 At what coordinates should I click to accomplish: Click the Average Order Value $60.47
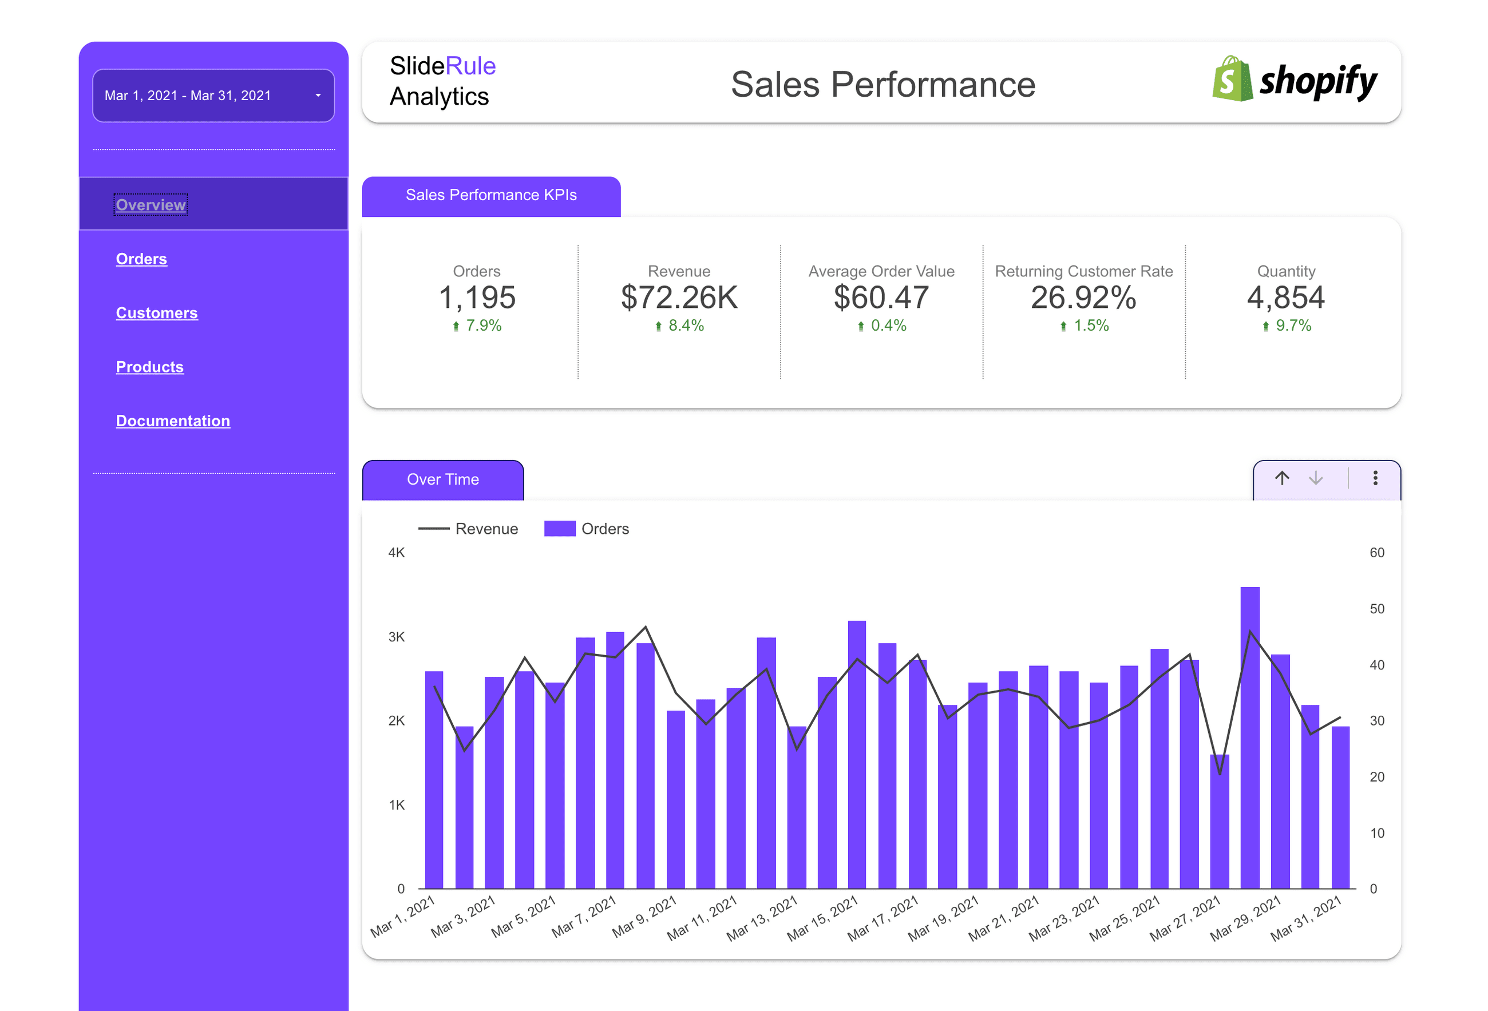[881, 298]
